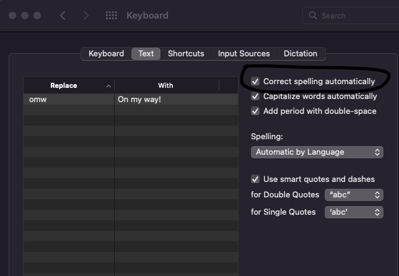Open the Input Sources tab

[243, 54]
